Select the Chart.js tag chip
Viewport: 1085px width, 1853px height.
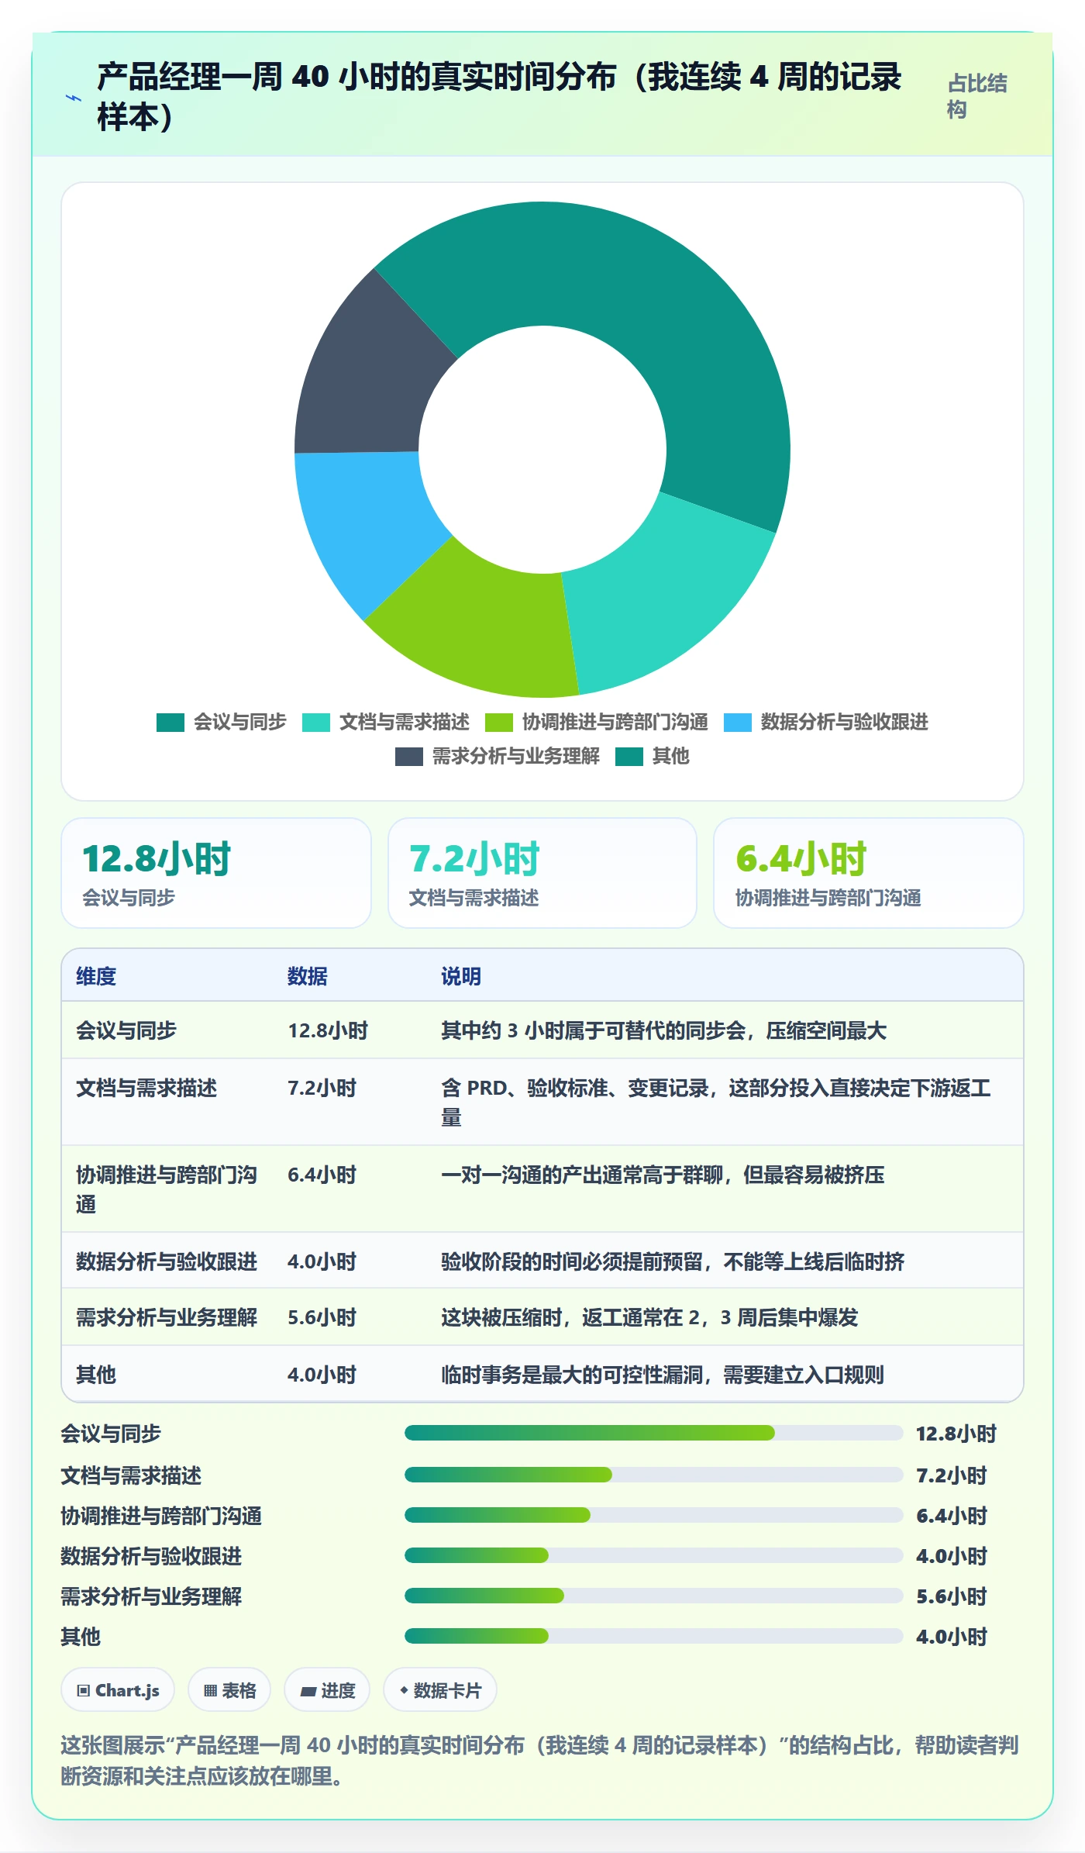click(x=118, y=1690)
